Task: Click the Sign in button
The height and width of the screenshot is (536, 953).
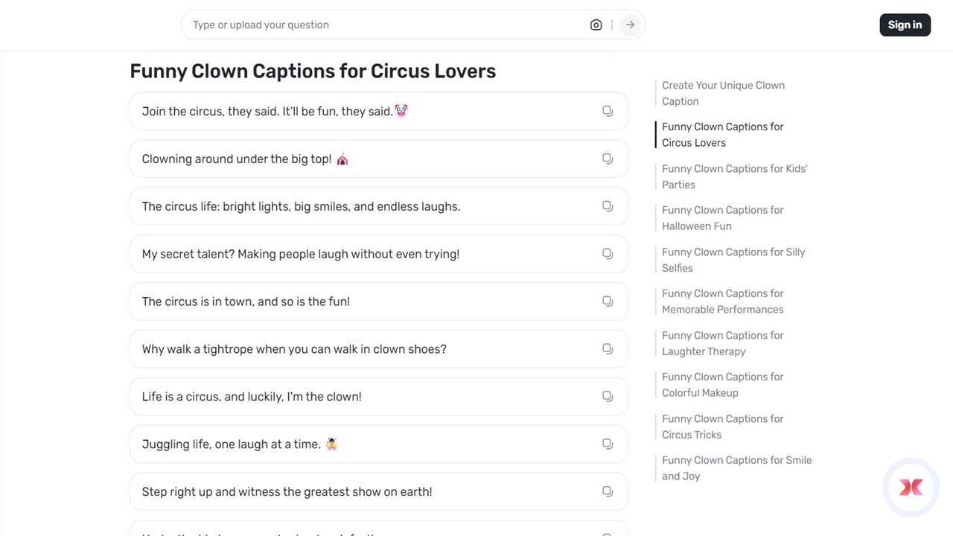Action: tap(905, 25)
